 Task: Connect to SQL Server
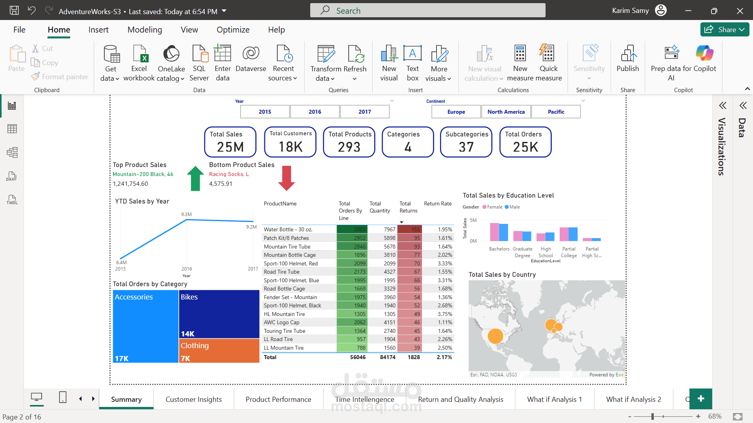[x=199, y=63]
